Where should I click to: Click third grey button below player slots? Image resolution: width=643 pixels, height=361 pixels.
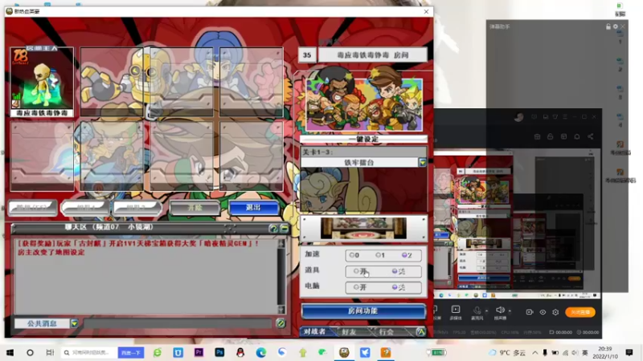tap(137, 208)
